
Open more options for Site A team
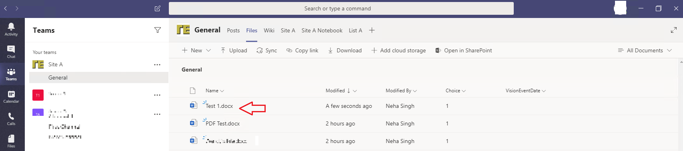pos(157,64)
